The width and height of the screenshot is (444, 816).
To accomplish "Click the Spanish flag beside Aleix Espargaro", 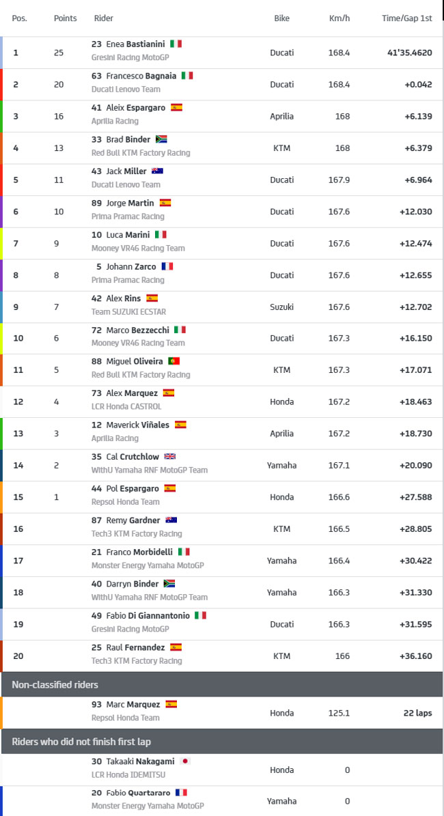I will point(176,108).
